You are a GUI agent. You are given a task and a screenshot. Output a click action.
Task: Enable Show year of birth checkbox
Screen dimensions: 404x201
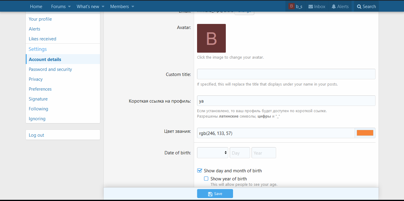(206, 179)
